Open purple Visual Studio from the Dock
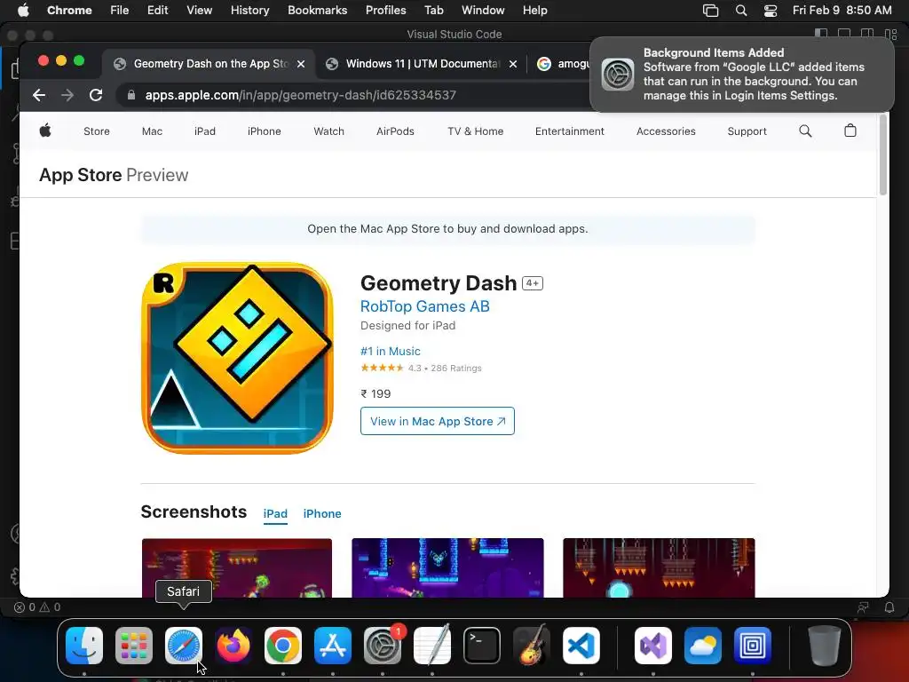This screenshot has height=682, width=909. [653, 646]
